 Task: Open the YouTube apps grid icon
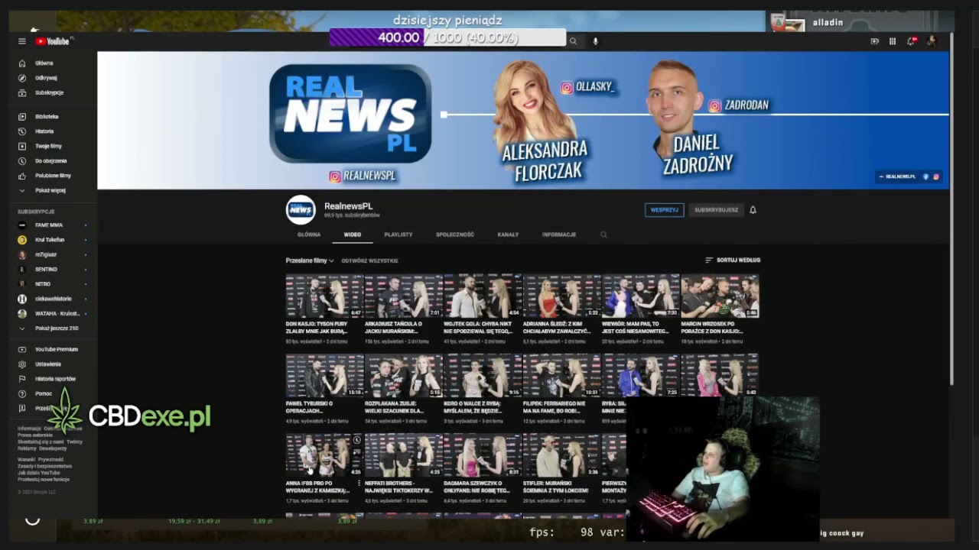click(892, 41)
